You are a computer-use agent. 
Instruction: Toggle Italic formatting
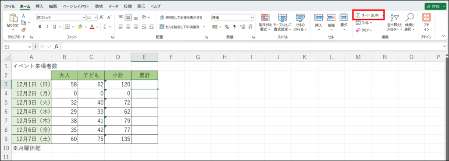[47, 27]
